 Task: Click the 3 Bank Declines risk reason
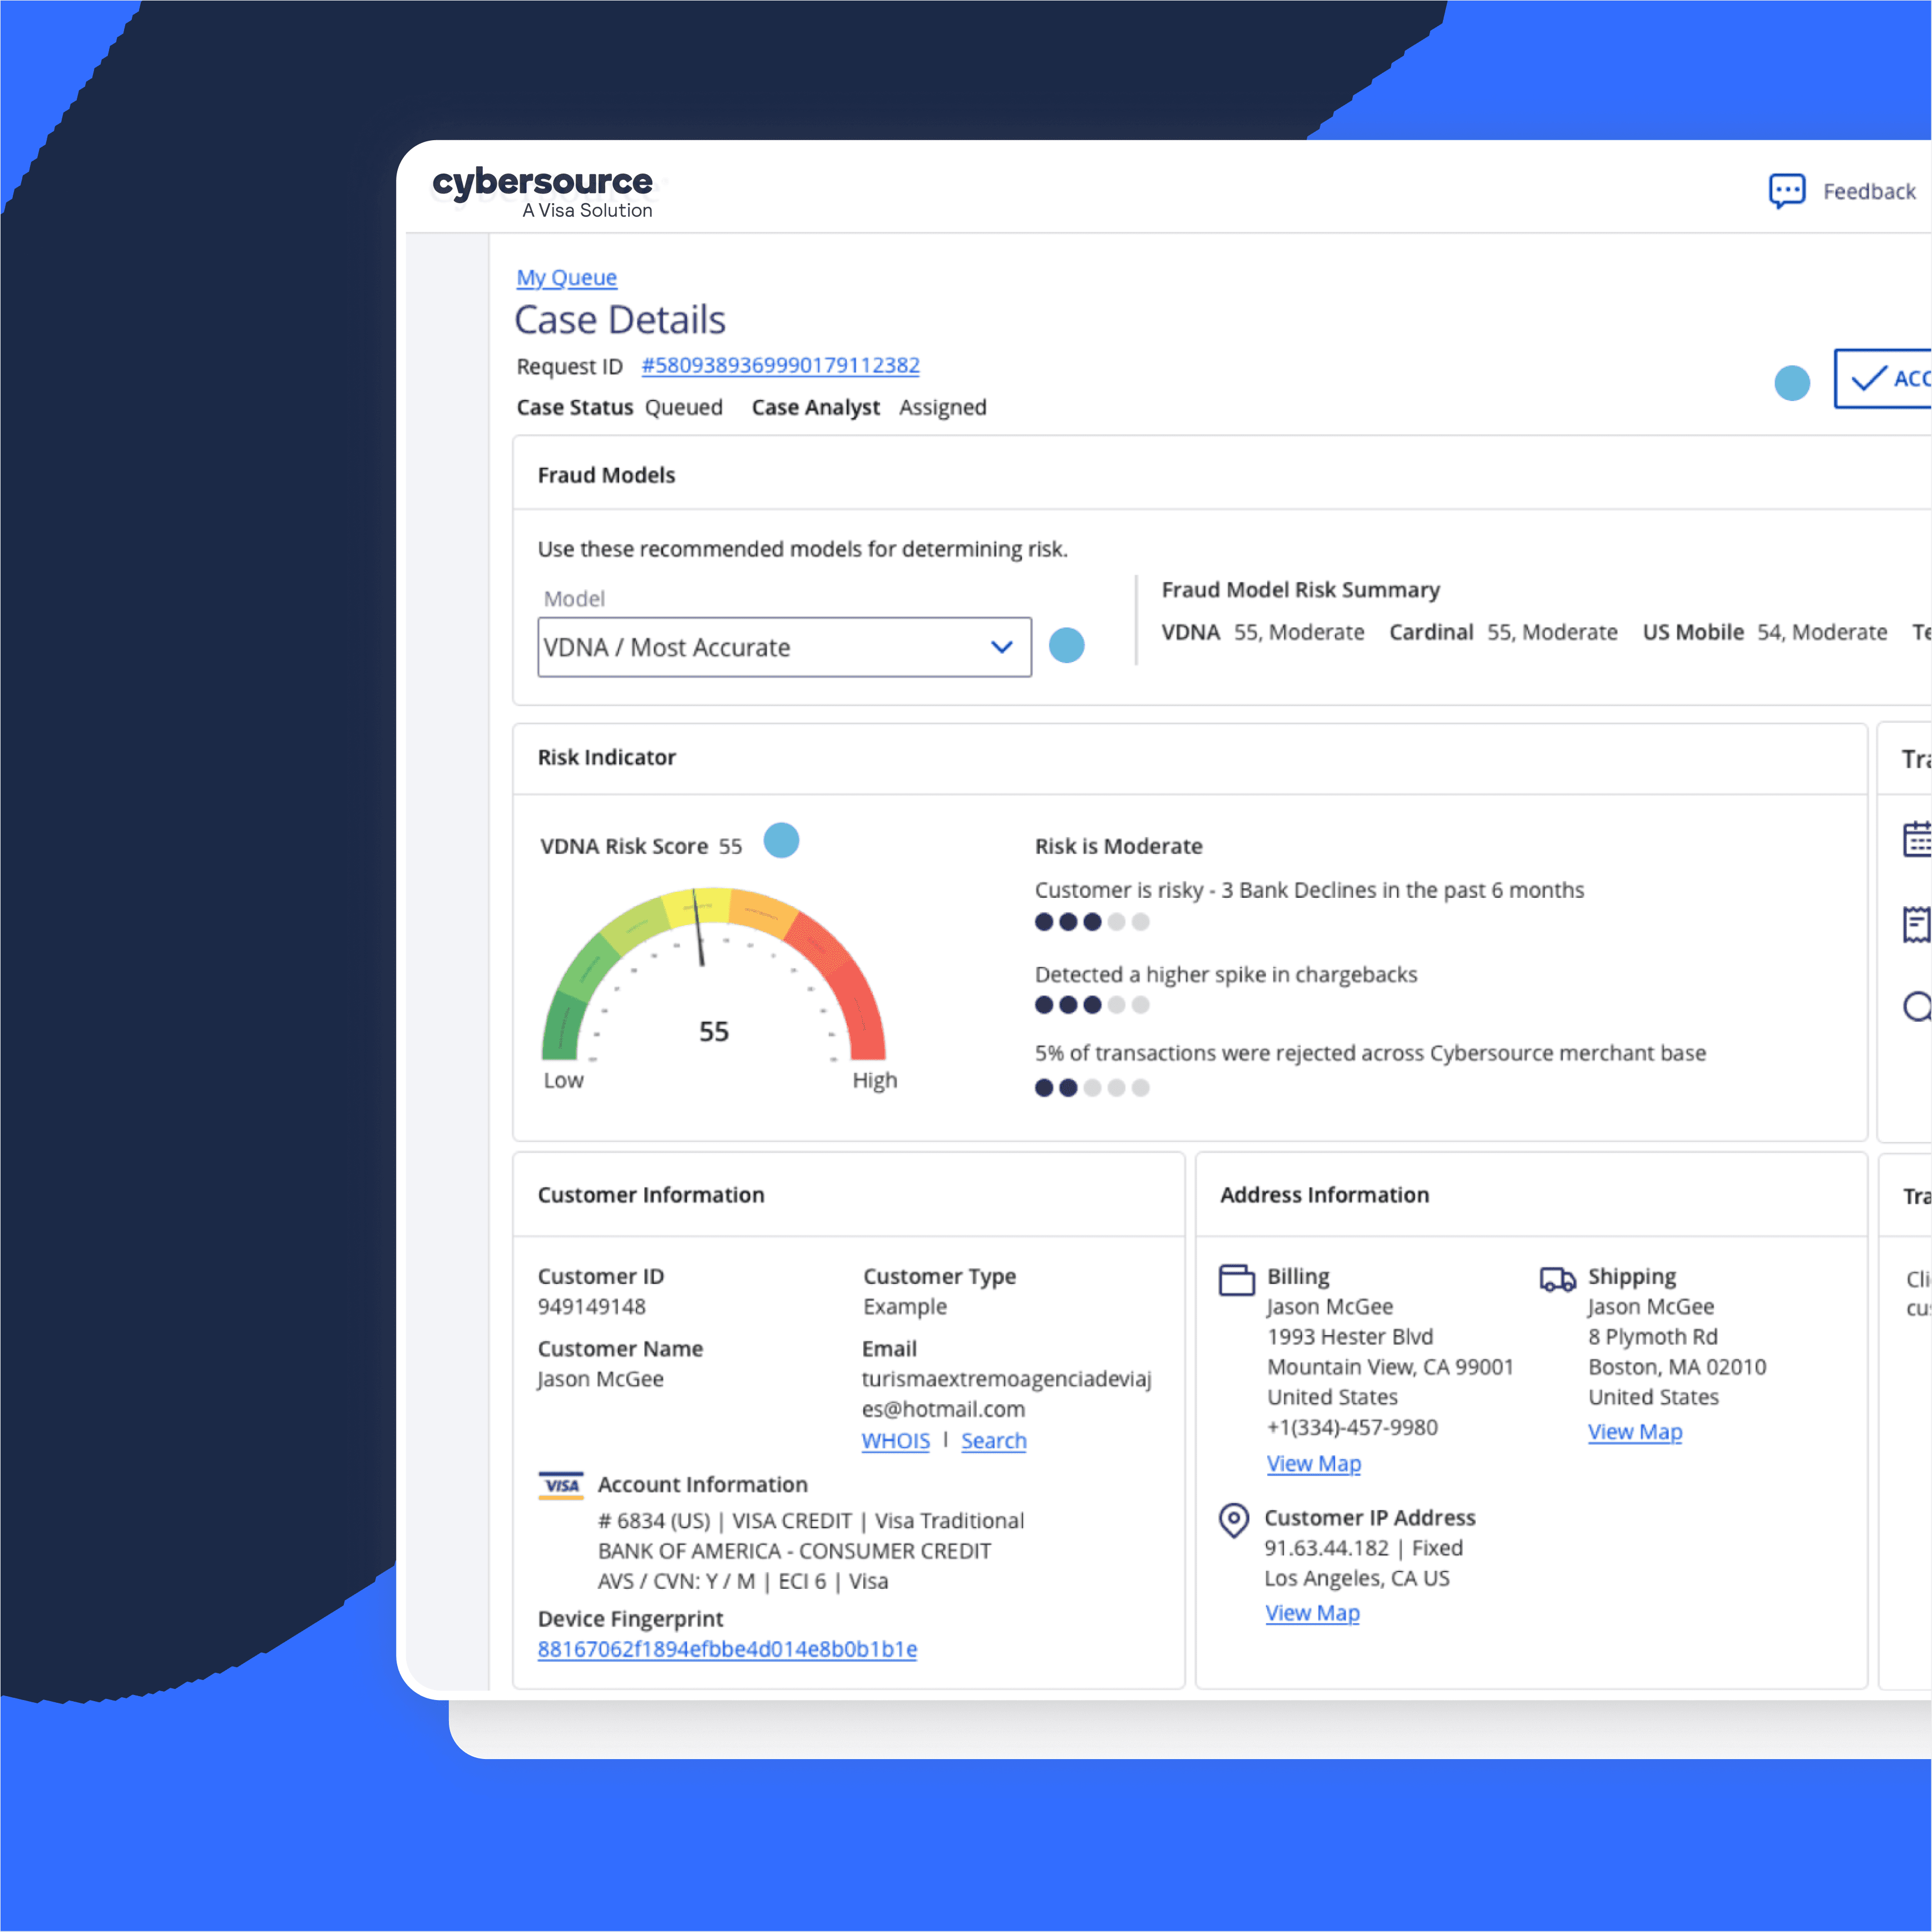point(1309,890)
